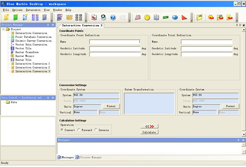The height and width of the screenshot is (167, 246).
Task: Open overflow arrow after the red triangle icon
Action: [192, 20]
